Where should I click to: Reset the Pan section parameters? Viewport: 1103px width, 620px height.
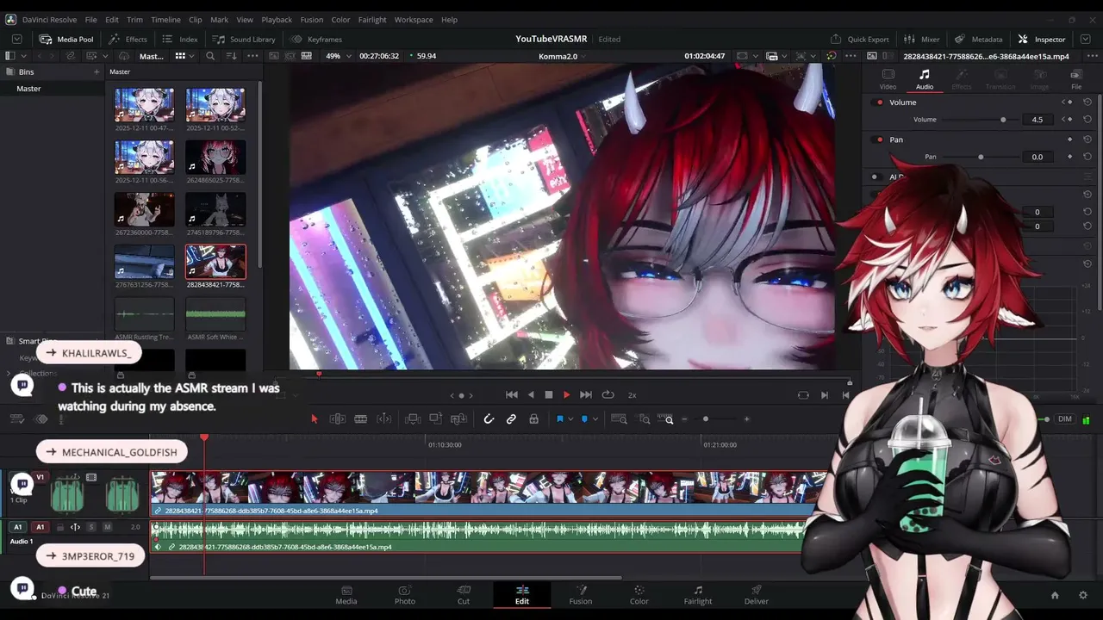tap(1087, 139)
